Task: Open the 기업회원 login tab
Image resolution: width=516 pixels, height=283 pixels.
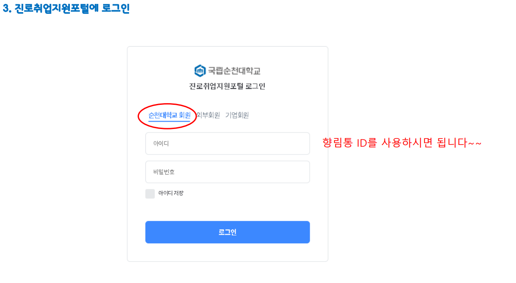Action: click(237, 115)
